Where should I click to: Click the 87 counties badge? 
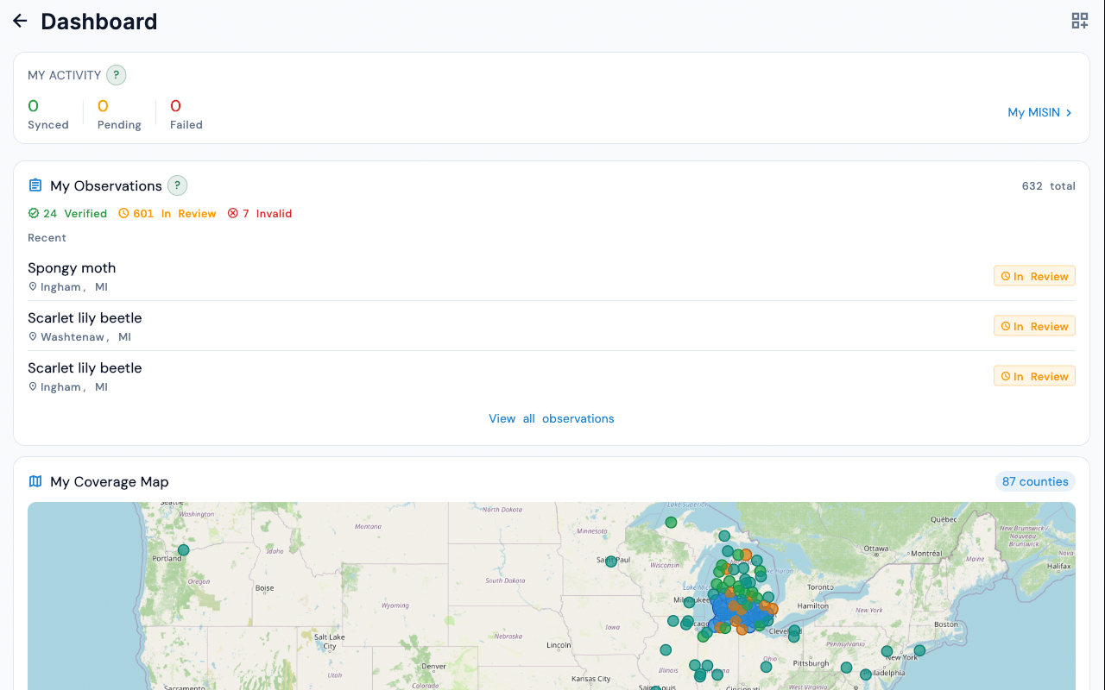(1035, 481)
